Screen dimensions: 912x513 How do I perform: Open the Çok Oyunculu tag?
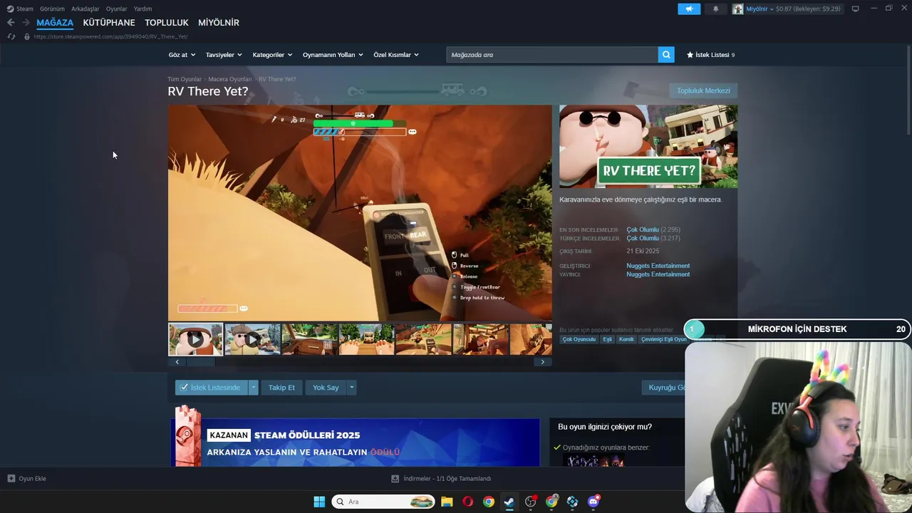(579, 339)
